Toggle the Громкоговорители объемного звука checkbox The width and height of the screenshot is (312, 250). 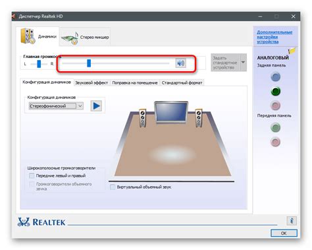[32, 184]
